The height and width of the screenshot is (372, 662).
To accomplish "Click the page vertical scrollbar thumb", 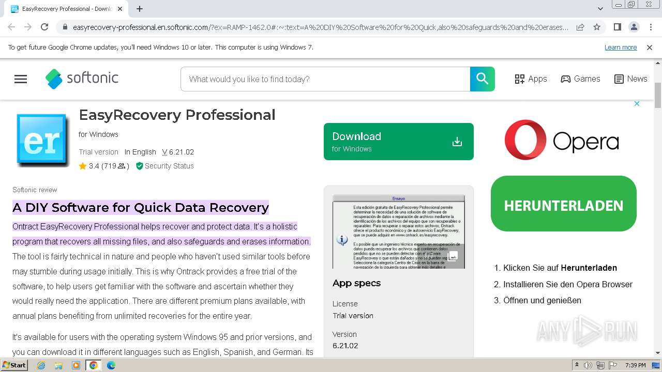I will [x=658, y=95].
